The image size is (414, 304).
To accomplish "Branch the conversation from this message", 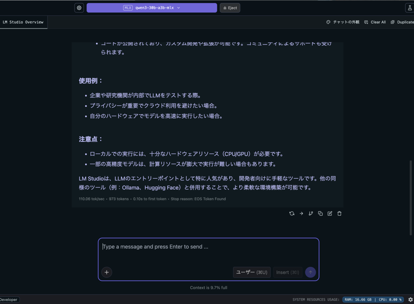I will click(311, 214).
